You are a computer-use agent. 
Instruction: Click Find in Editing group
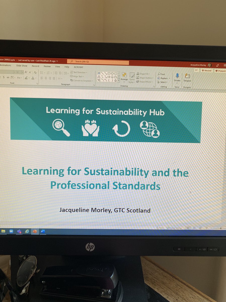click(x=161, y=74)
